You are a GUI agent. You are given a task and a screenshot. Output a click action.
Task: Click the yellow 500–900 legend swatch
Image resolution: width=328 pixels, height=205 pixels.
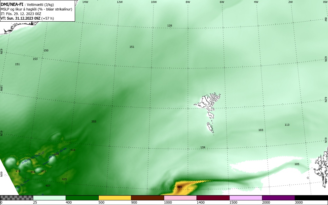coord(115,198)
